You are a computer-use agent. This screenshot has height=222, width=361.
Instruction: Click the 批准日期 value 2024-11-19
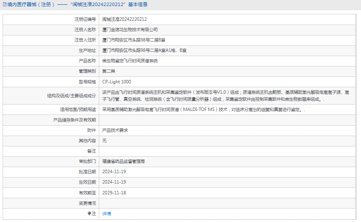(x=114, y=171)
